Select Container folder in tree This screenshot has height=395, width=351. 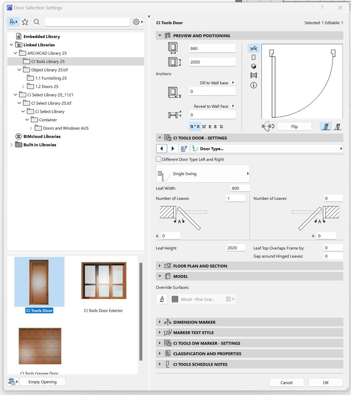tap(48, 120)
